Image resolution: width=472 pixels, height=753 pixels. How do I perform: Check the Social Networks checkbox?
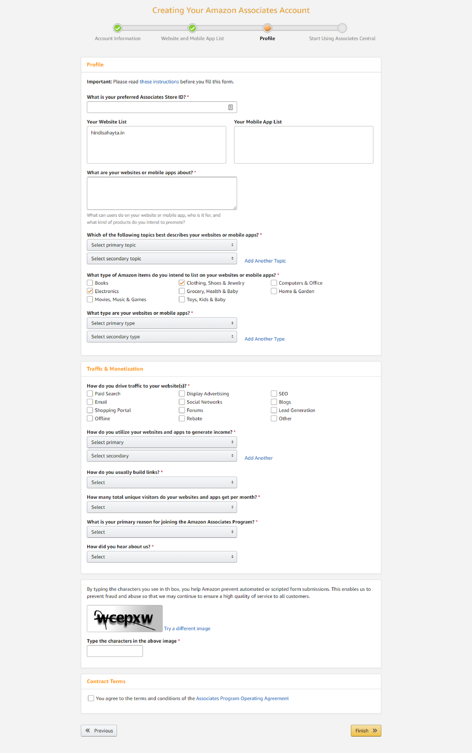182,402
